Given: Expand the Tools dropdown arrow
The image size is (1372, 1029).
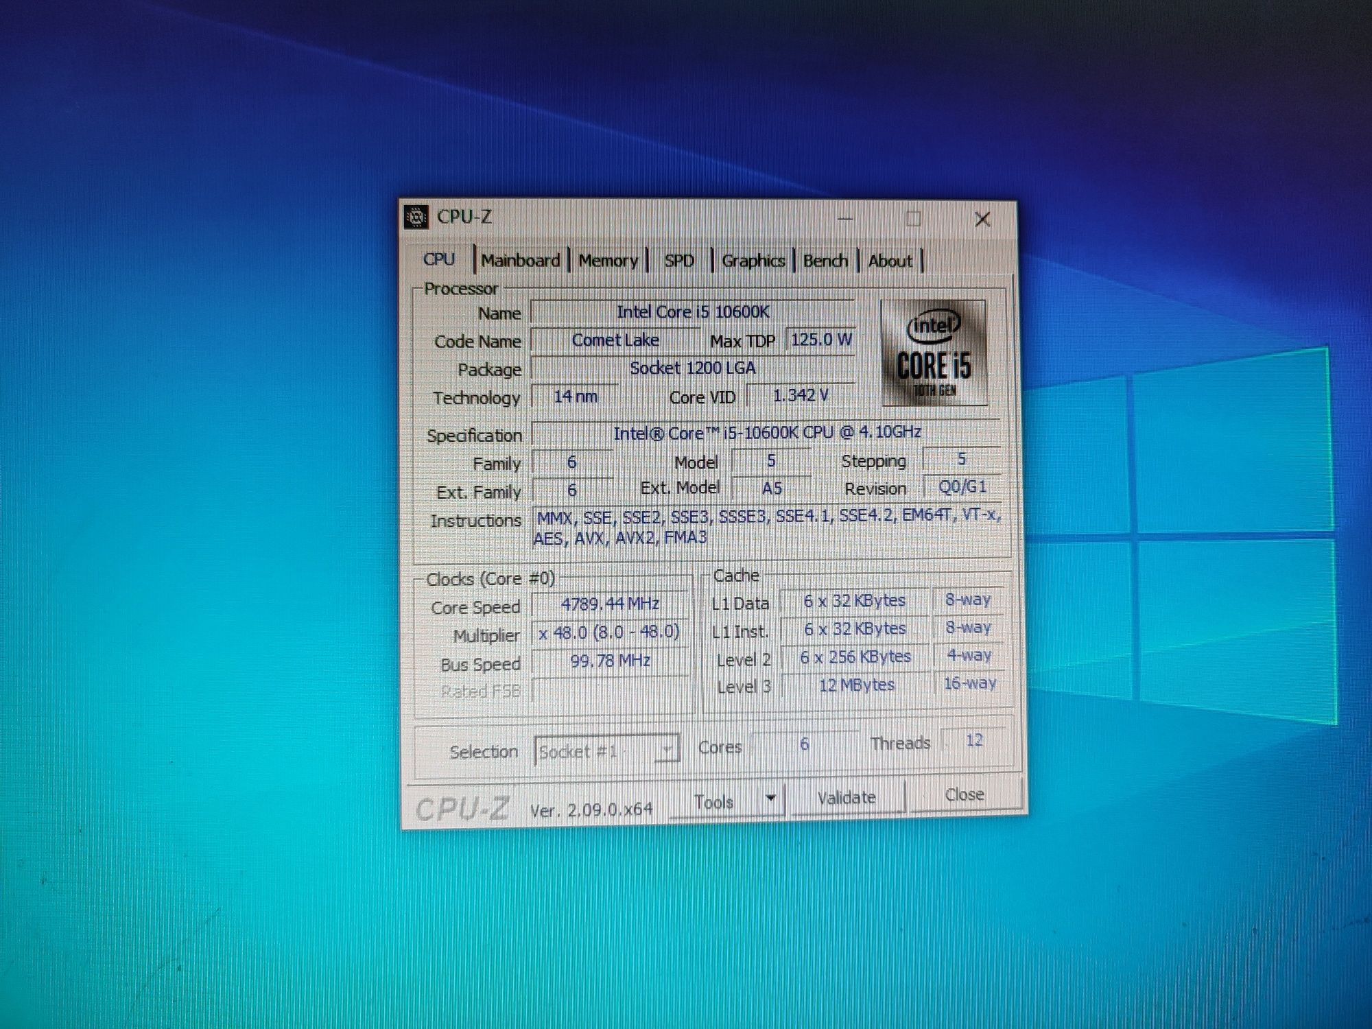Looking at the screenshot, I should 770,799.
